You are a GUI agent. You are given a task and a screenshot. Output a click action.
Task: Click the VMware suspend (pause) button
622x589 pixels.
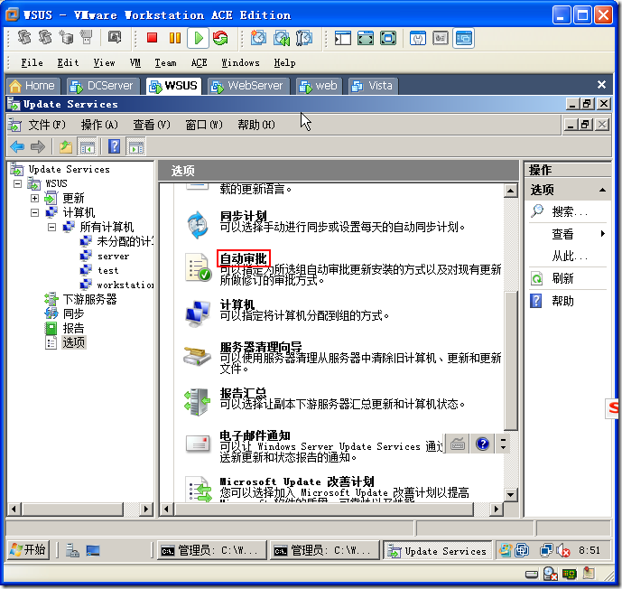click(x=175, y=38)
